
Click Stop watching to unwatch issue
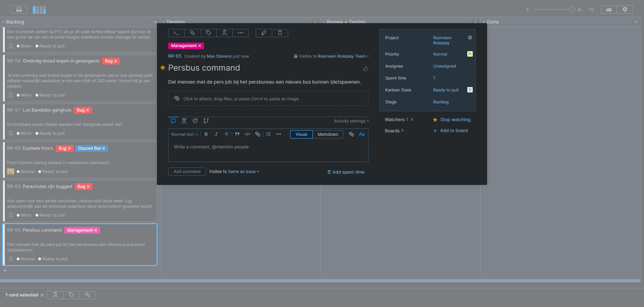point(455,120)
